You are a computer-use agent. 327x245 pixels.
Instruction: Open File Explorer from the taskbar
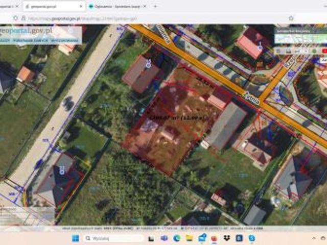click(189, 238)
